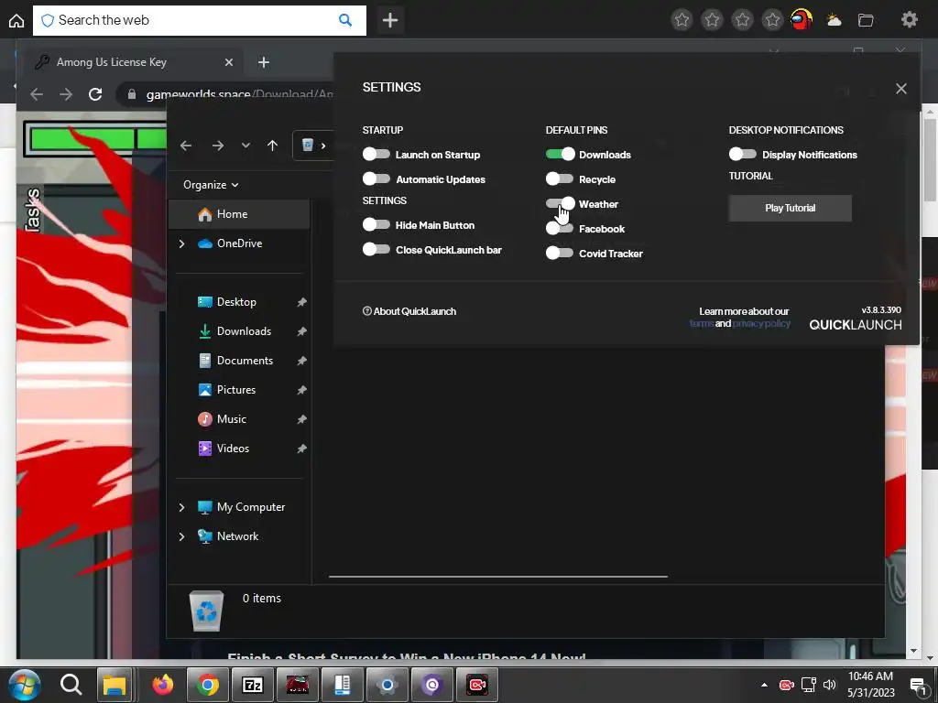Expand the Network tree node
Screen dimensions: 938x703
[182, 536]
